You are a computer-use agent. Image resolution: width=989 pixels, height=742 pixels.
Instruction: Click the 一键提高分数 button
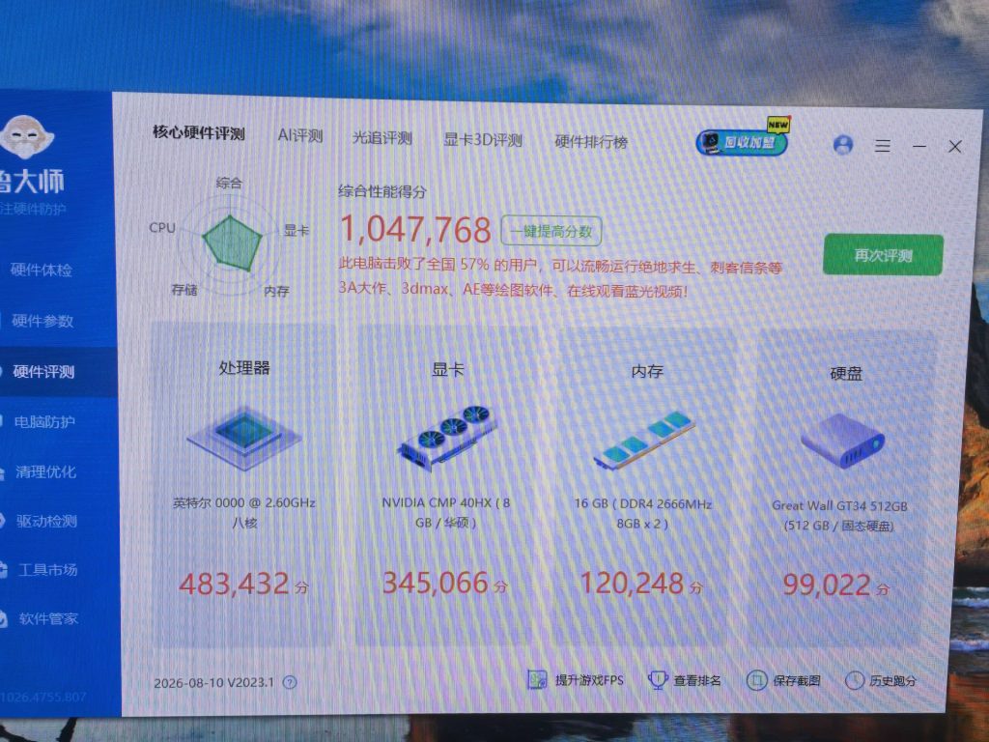[551, 231]
